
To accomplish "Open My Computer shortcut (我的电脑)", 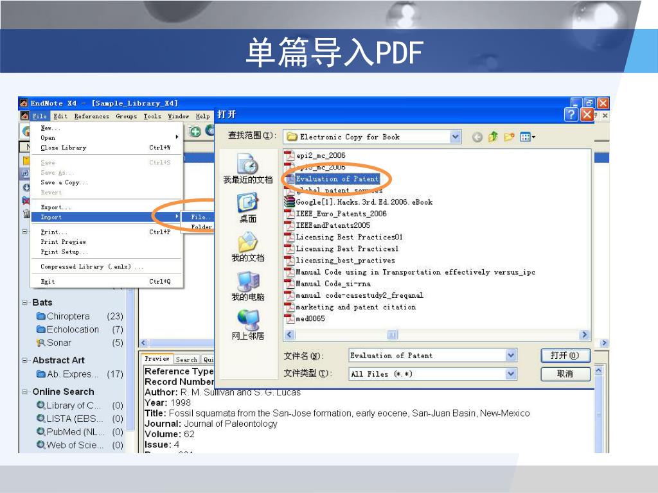I will point(248,286).
